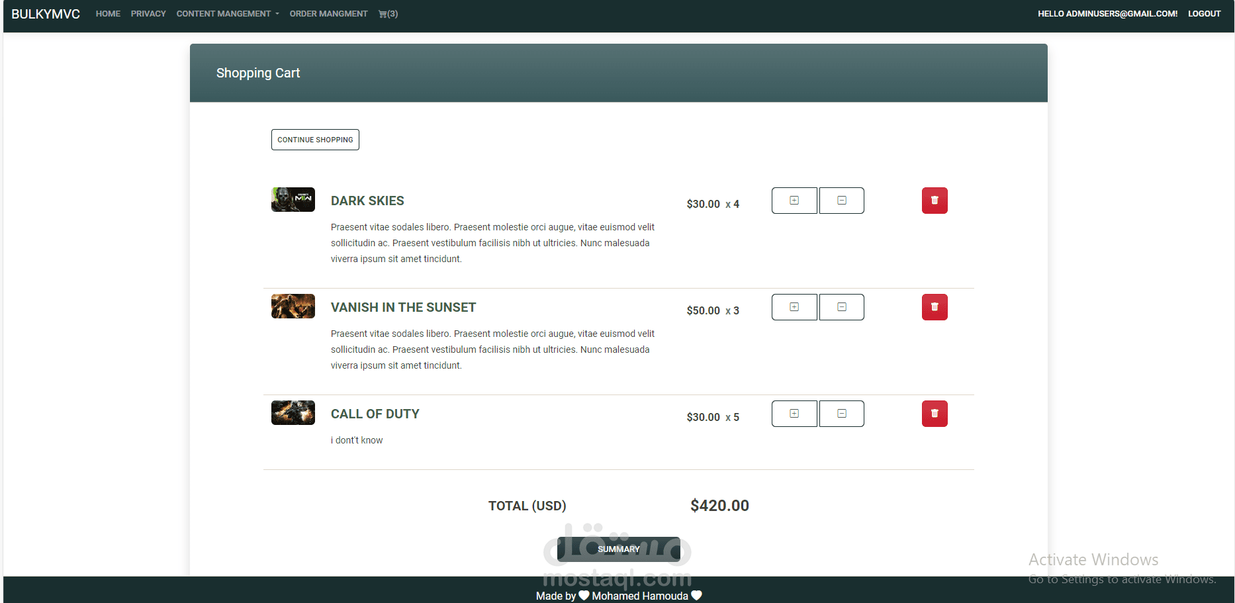The width and height of the screenshot is (1235, 603).
Task: Open the Privacy page
Action: 148,14
